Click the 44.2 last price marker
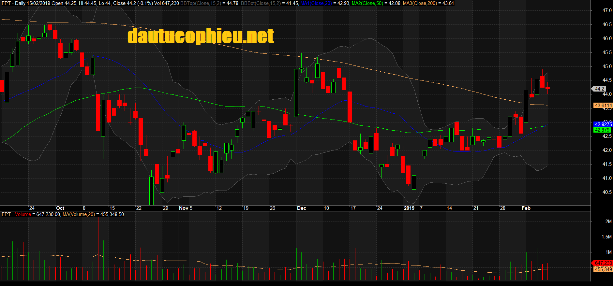613x286 pixels. pyautogui.click(x=599, y=89)
